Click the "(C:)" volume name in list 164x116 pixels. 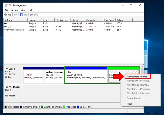(x=9, y=27)
